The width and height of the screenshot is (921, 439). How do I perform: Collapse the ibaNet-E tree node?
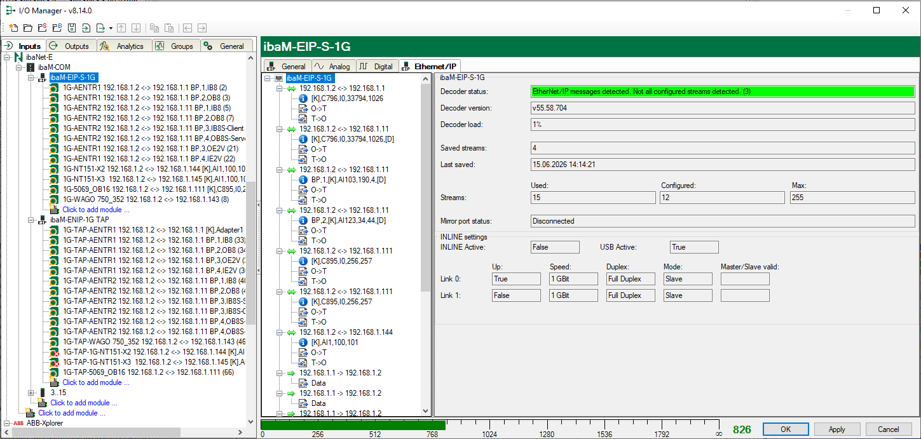pos(7,57)
